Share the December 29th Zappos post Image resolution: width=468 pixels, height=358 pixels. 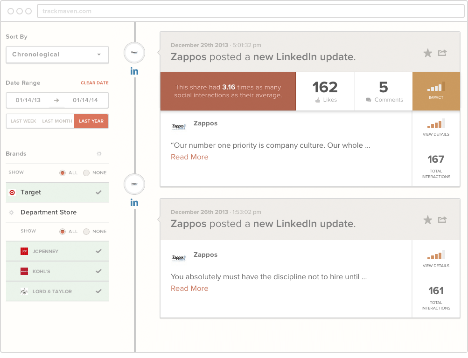click(442, 53)
